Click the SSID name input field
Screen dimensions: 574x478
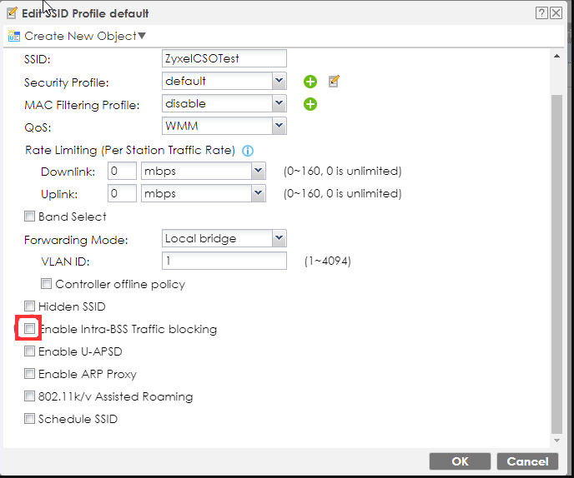click(x=224, y=58)
